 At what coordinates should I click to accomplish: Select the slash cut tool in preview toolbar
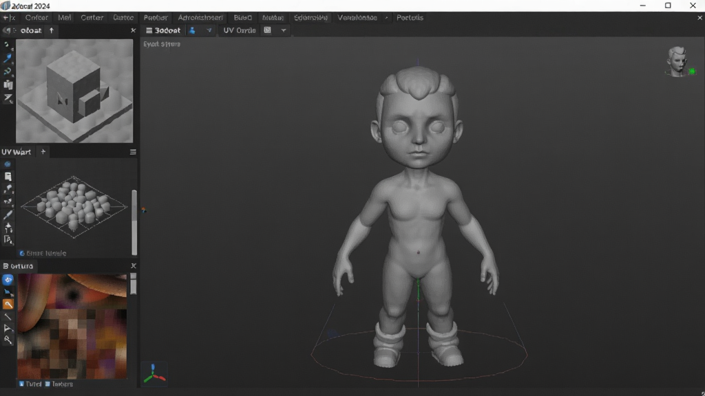tap(8, 98)
